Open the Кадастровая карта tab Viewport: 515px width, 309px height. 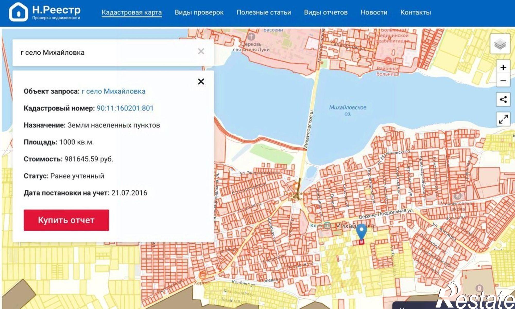(x=132, y=12)
